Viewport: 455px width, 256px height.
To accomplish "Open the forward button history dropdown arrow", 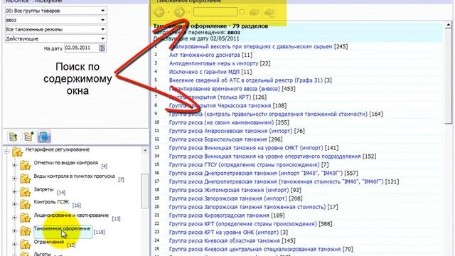I will point(189,12).
